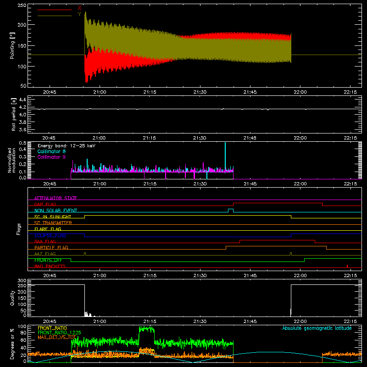The width and height of the screenshot is (367, 367).
Task: Click the raised SAA_FLAG segment
Action: tap(277, 240)
